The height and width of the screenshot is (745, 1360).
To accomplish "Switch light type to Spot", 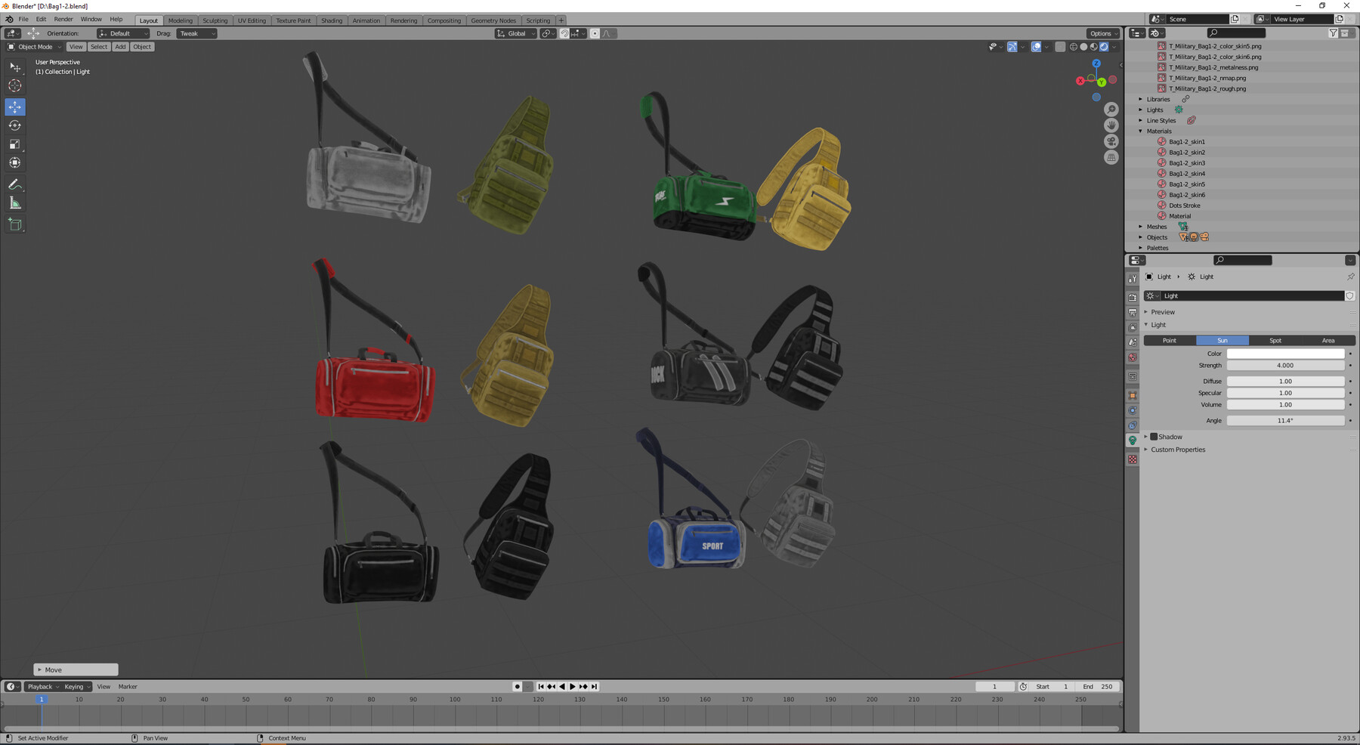I will 1275,340.
